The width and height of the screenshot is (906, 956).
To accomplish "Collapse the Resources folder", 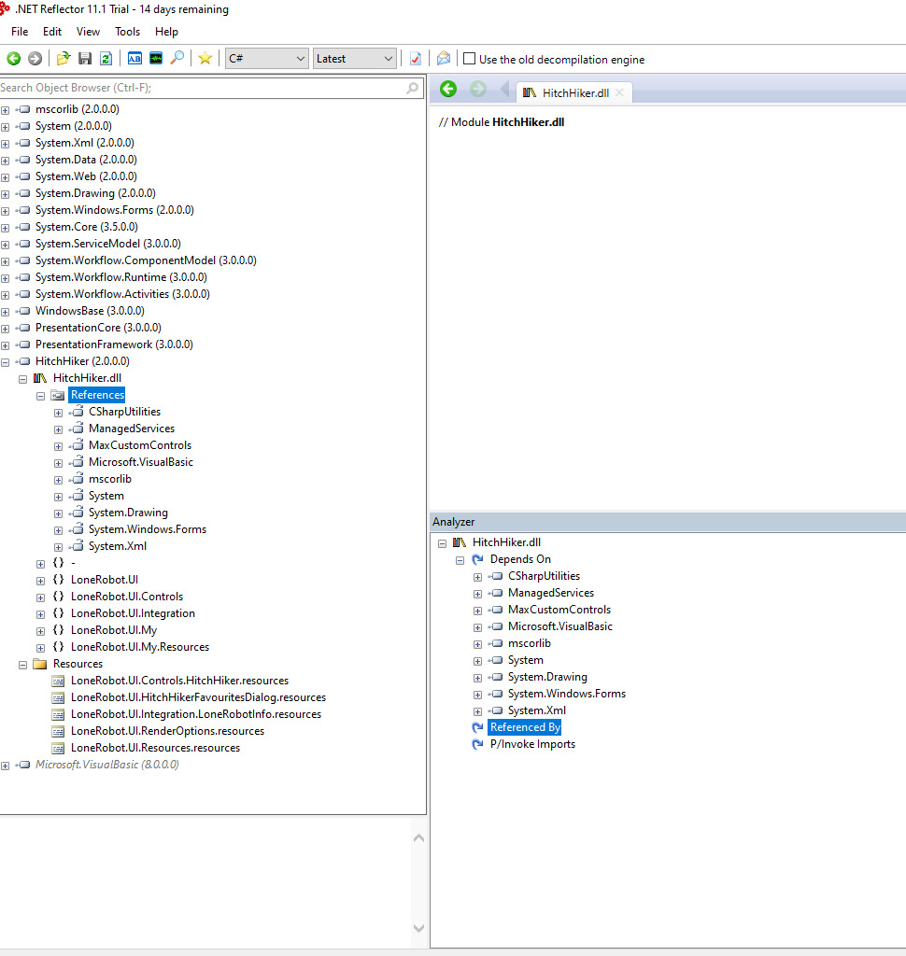I will (22, 665).
